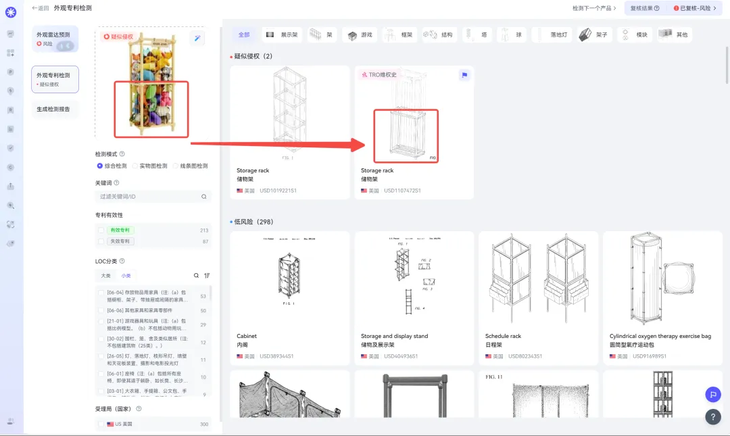Switch to the 游戏 category tab
Image resolution: width=730 pixels, height=436 pixels.
pyautogui.click(x=360, y=34)
